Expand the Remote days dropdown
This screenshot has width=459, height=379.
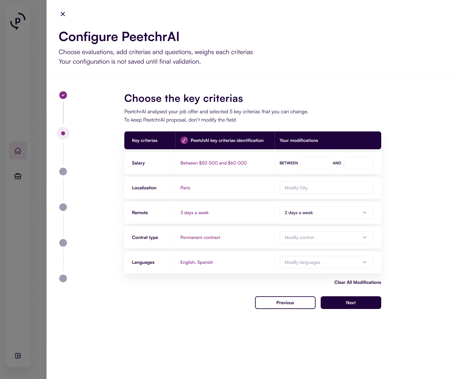326,213
